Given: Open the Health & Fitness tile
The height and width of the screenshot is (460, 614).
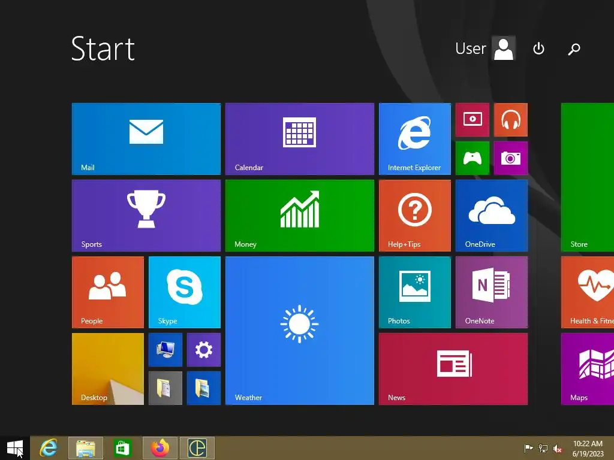Looking at the screenshot, I should pos(588,292).
